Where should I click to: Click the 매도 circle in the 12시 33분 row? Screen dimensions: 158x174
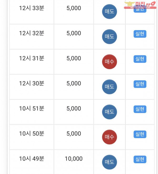(109, 12)
